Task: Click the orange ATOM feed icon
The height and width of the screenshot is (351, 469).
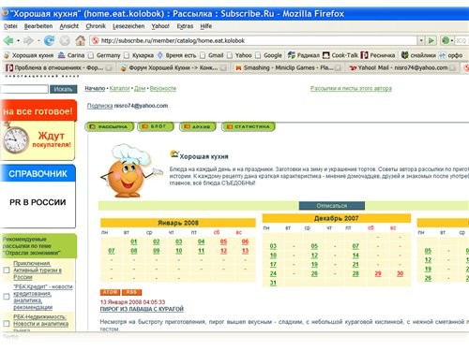Action: point(110,292)
